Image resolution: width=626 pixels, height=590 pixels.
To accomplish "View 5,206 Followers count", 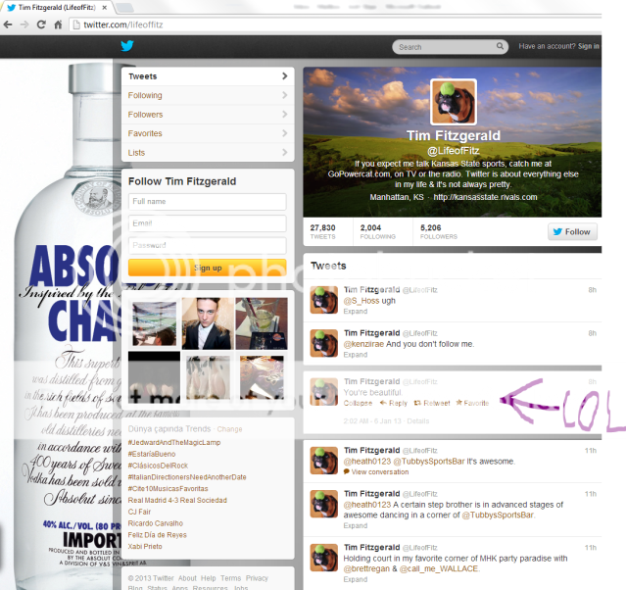I will pyautogui.click(x=438, y=231).
